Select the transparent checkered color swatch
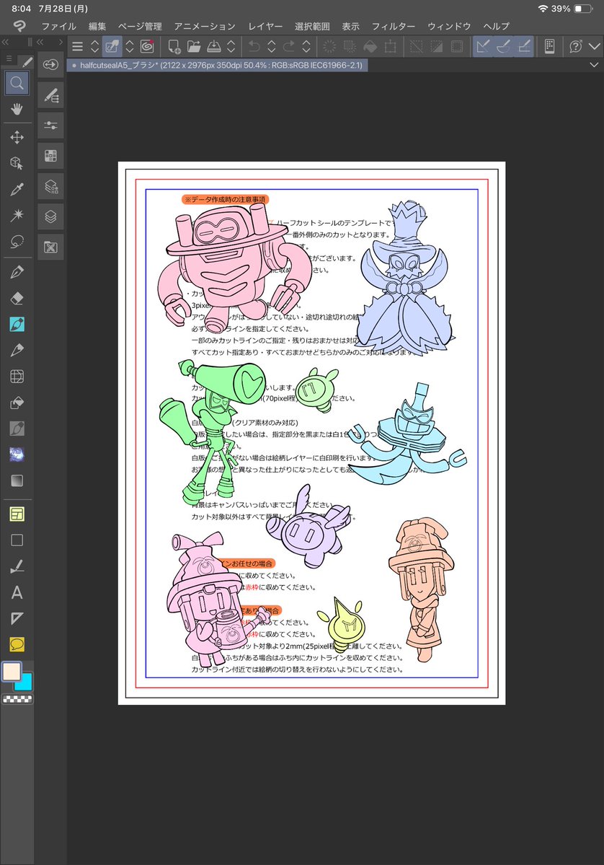The height and width of the screenshot is (865, 604). coord(17,699)
